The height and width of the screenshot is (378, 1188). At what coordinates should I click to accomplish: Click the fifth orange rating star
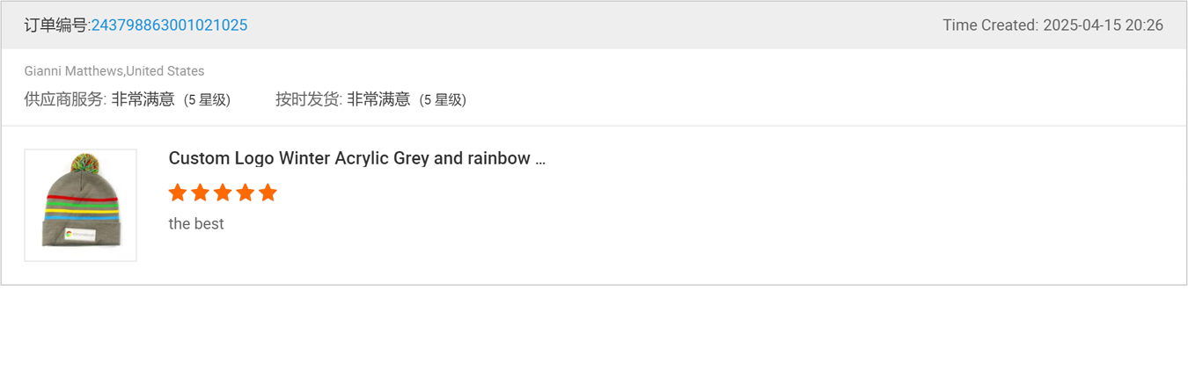pyautogui.click(x=268, y=193)
